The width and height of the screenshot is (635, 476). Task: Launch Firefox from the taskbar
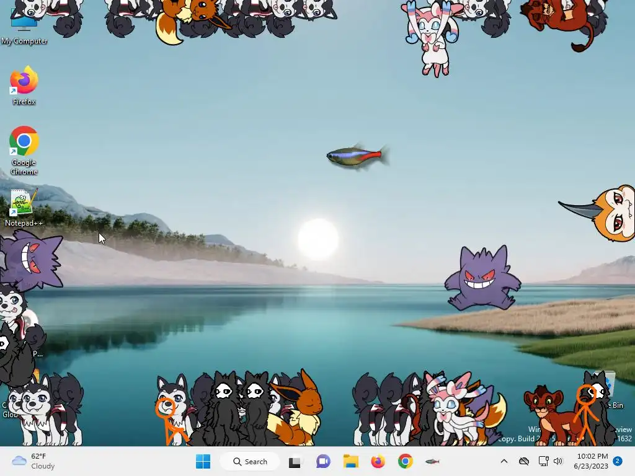[x=378, y=461]
